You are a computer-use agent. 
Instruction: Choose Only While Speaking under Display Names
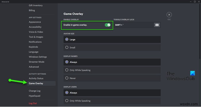tap(112, 70)
